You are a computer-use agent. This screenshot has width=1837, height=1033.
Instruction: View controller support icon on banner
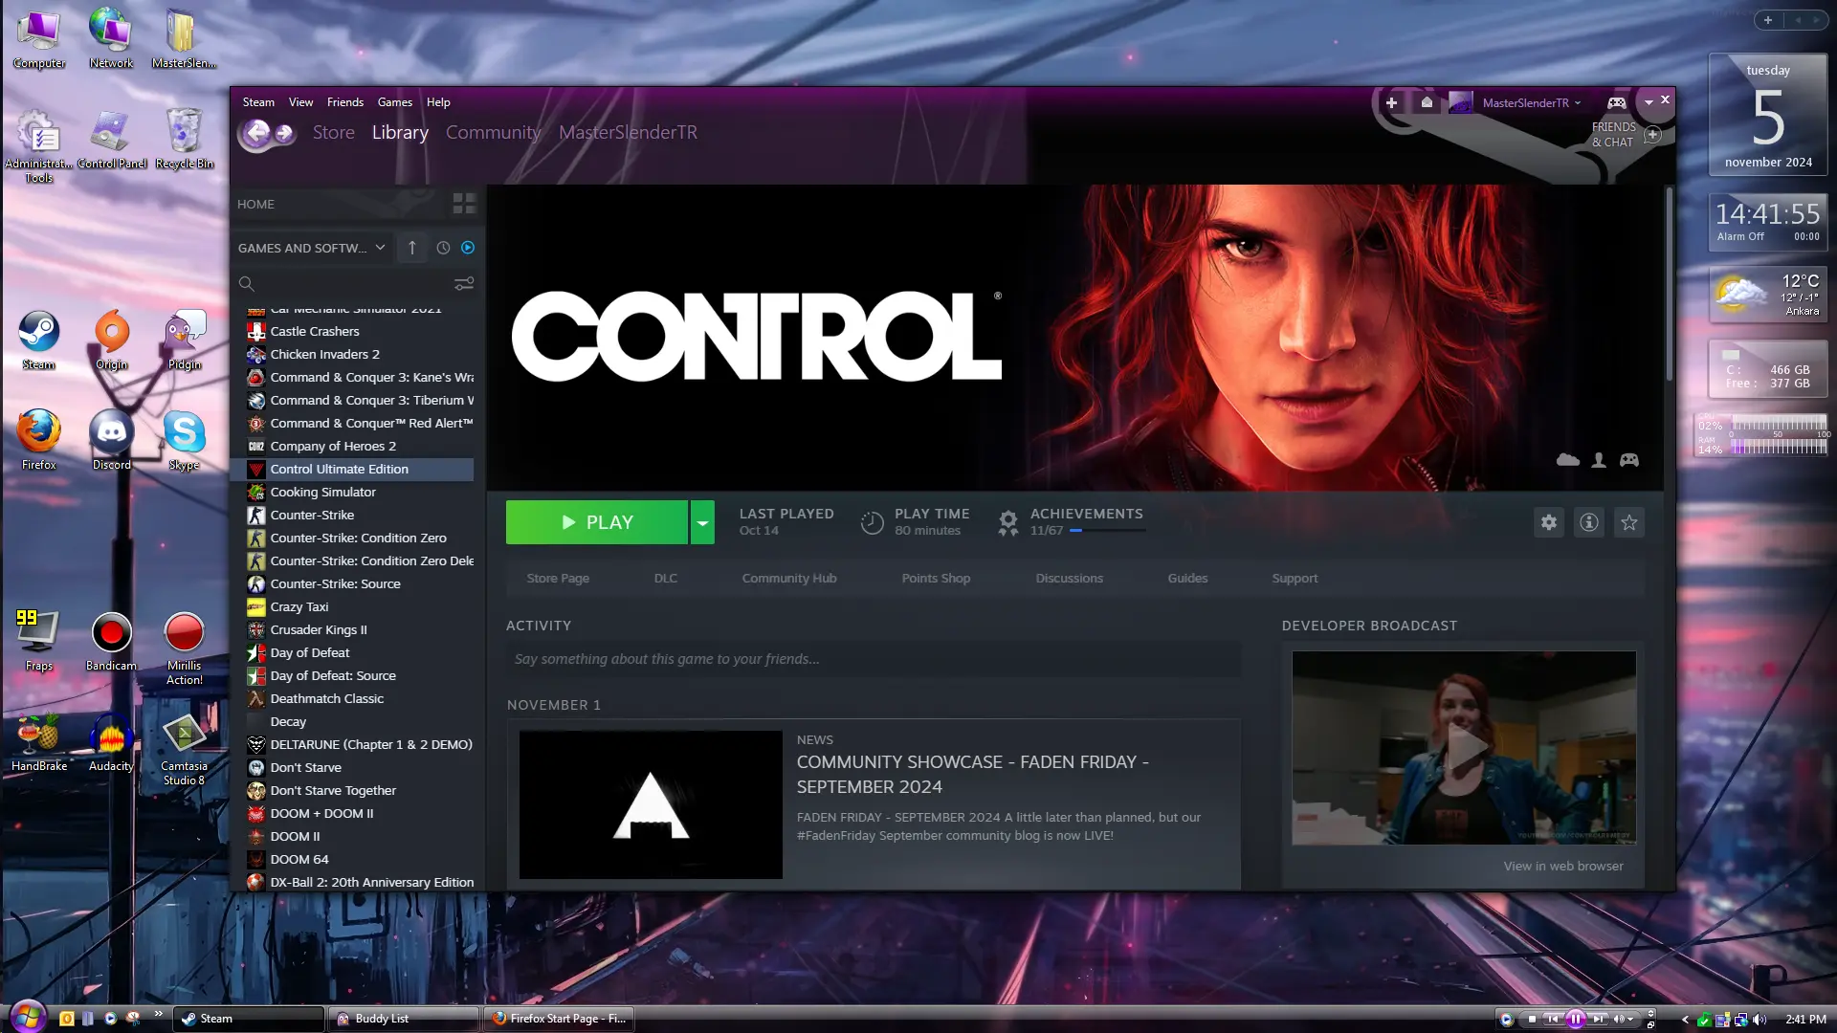pyautogui.click(x=1629, y=460)
